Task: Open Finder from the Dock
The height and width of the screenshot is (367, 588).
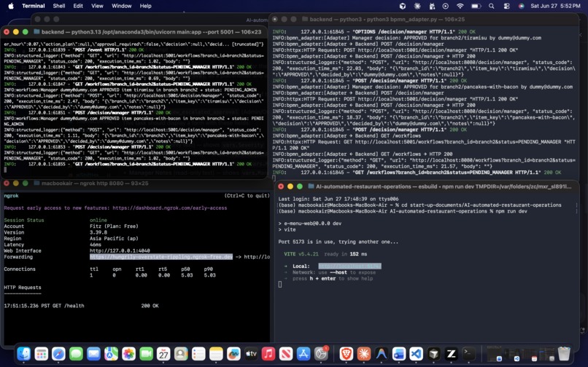Action: (x=24, y=353)
